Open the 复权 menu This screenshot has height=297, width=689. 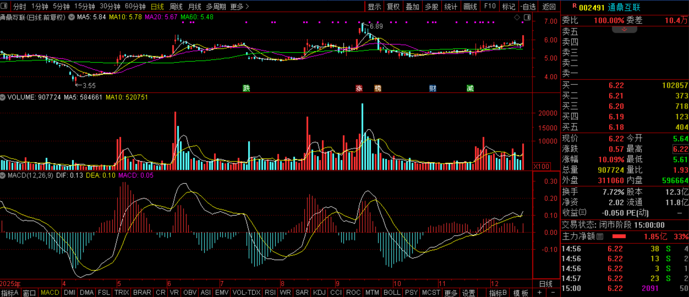point(393,7)
